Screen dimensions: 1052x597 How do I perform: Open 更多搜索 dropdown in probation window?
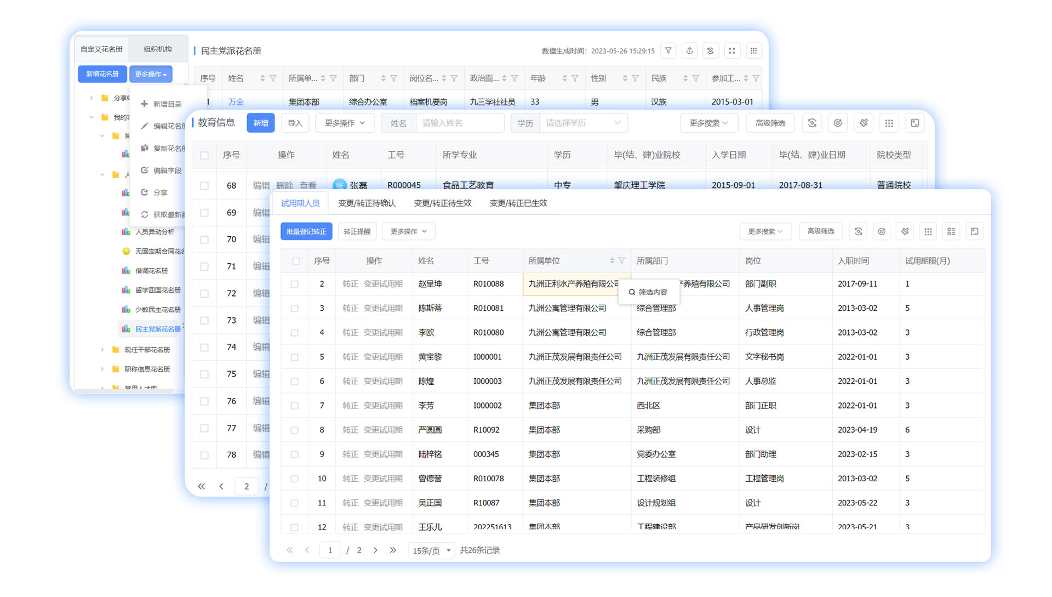pyautogui.click(x=765, y=231)
